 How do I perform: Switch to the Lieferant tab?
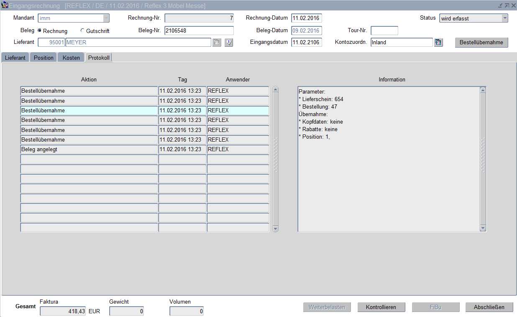(15, 58)
